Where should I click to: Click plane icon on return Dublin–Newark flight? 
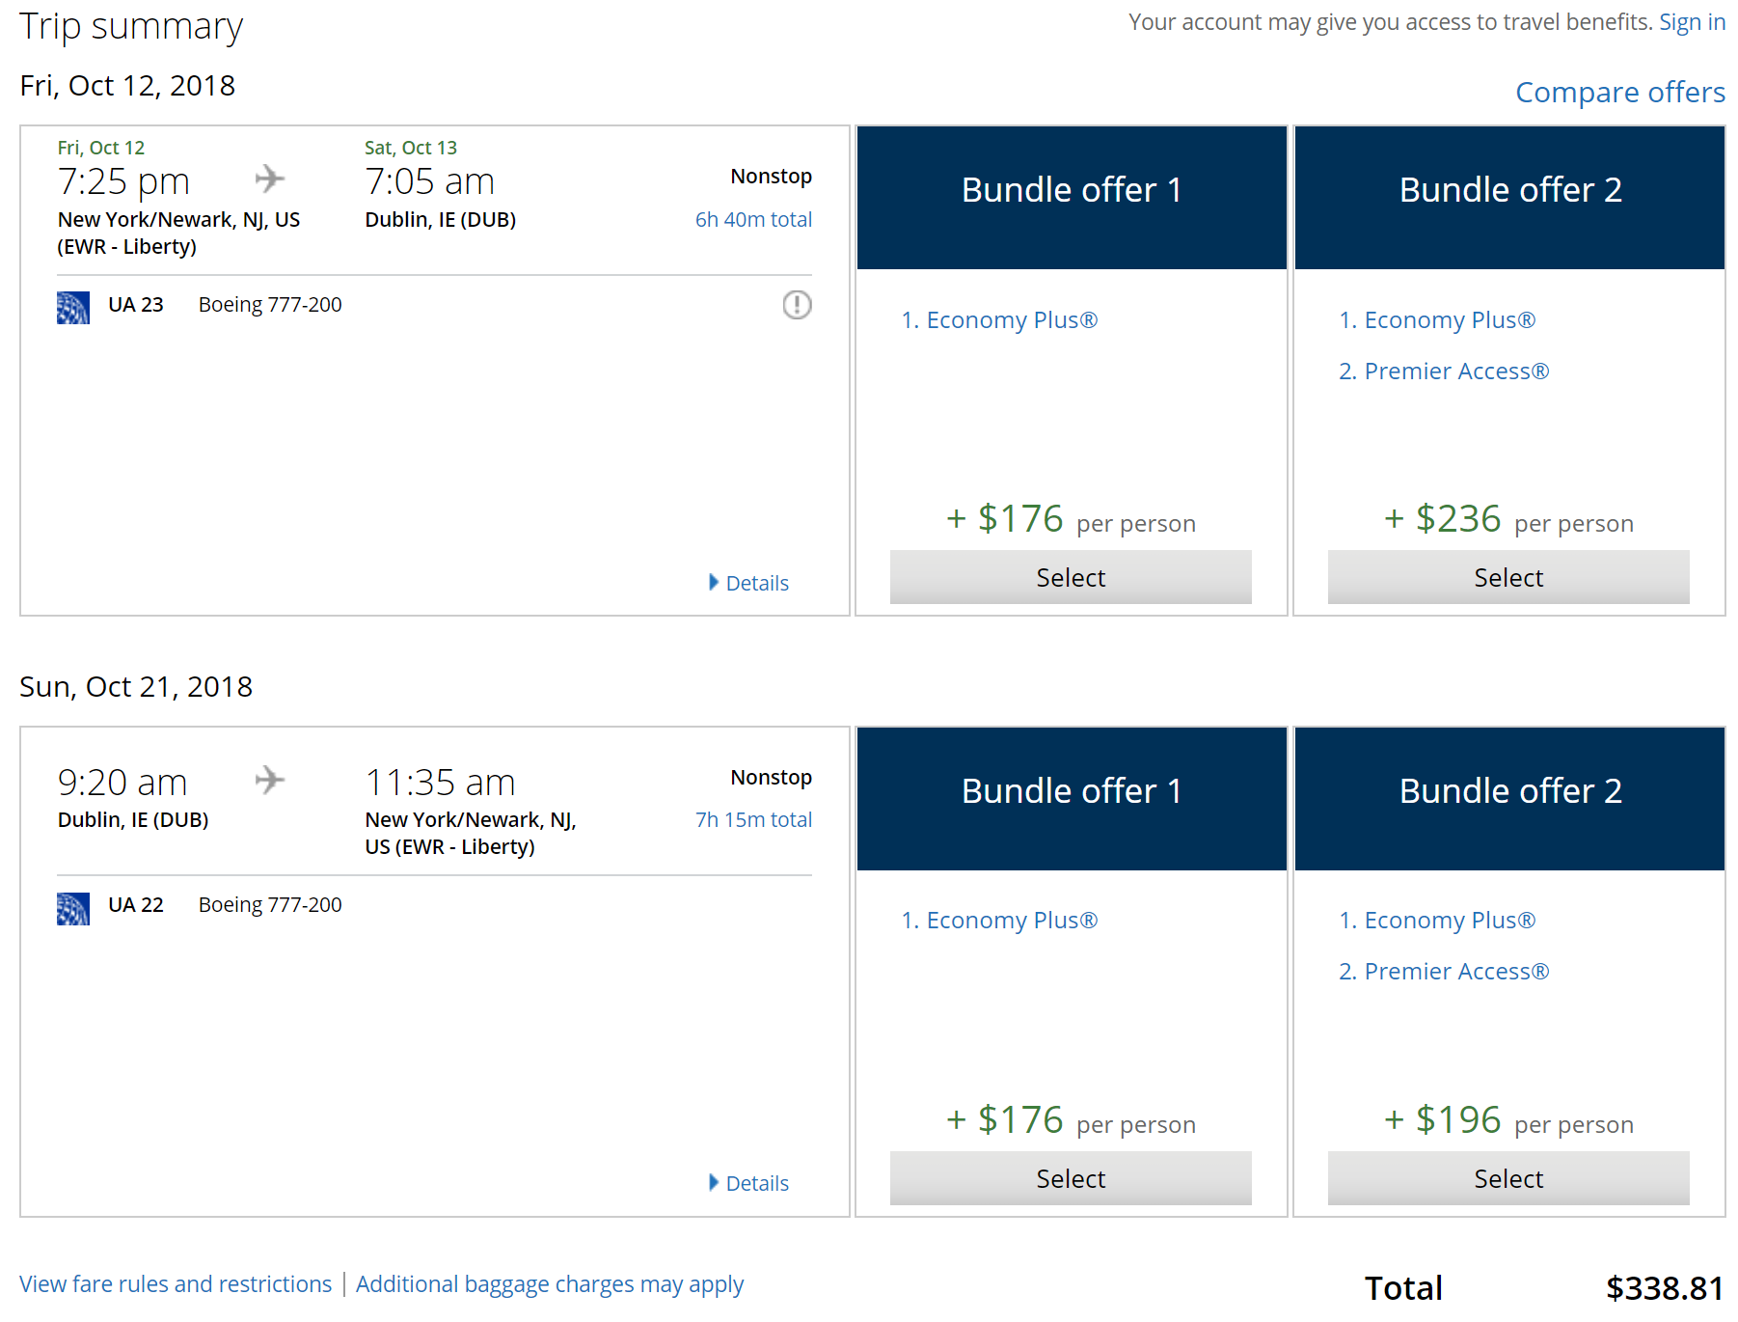pyautogui.click(x=270, y=780)
